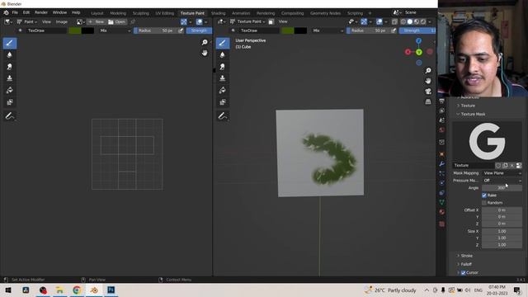Select the Soften tool in the image editor
Image resolution: width=528 pixels, height=297 pixels.
coord(9,55)
